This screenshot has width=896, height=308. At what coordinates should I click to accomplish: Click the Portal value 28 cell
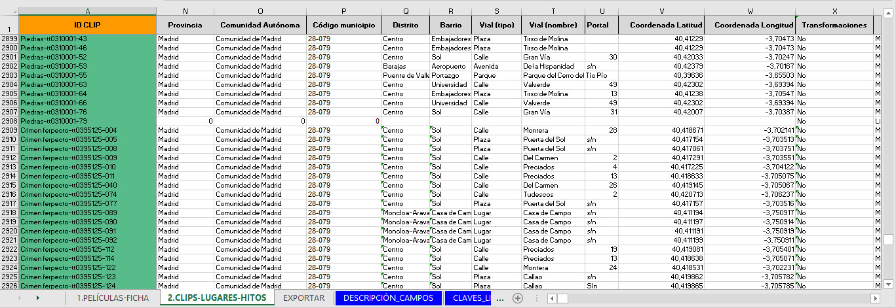pyautogui.click(x=602, y=130)
